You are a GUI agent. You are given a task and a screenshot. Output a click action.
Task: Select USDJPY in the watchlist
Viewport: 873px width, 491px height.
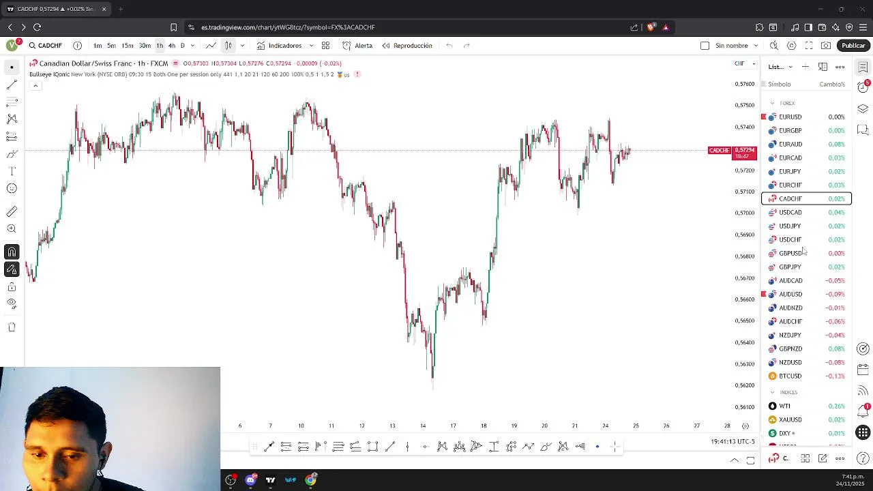[806, 226]
